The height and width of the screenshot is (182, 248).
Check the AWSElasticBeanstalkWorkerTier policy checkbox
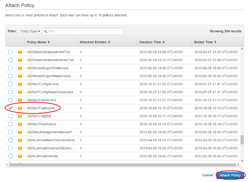coord(11,60)
